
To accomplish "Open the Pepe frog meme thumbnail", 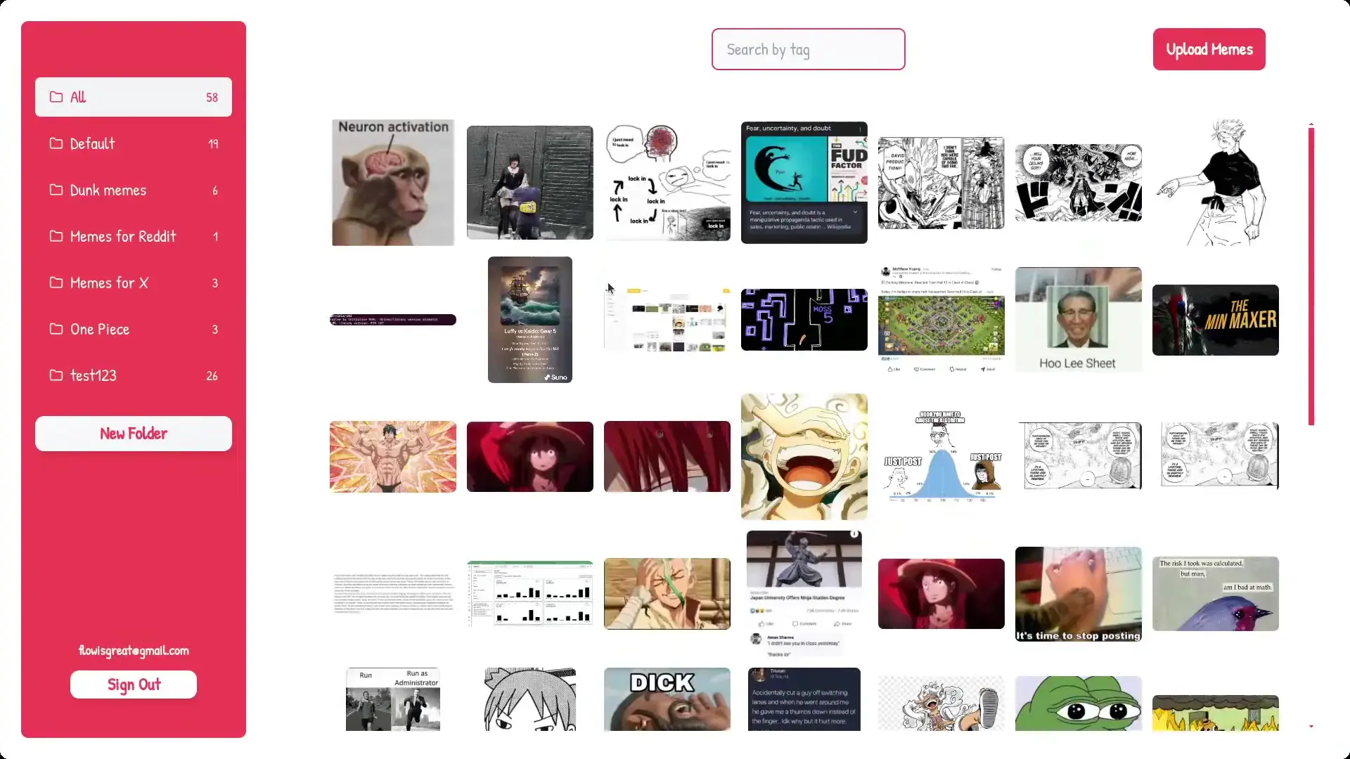I will [x=1078, y=703].
